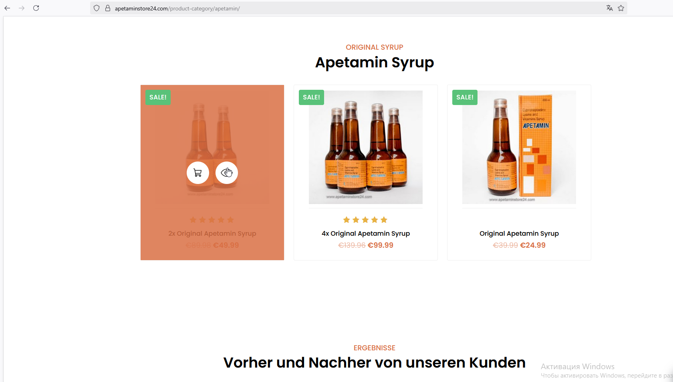Open the single Original Apetamin Syrup image

click(x=519, y=147)
